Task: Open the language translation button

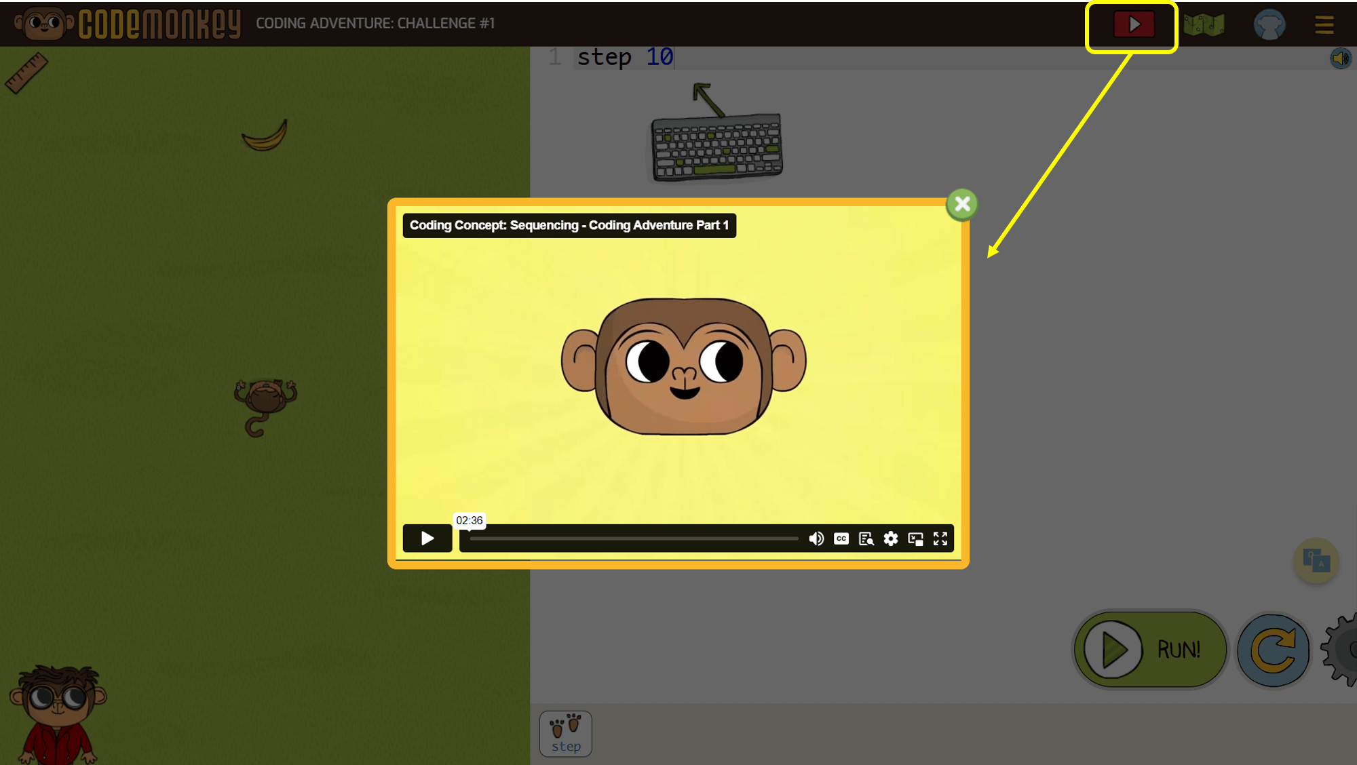Action: point(1316,561)
